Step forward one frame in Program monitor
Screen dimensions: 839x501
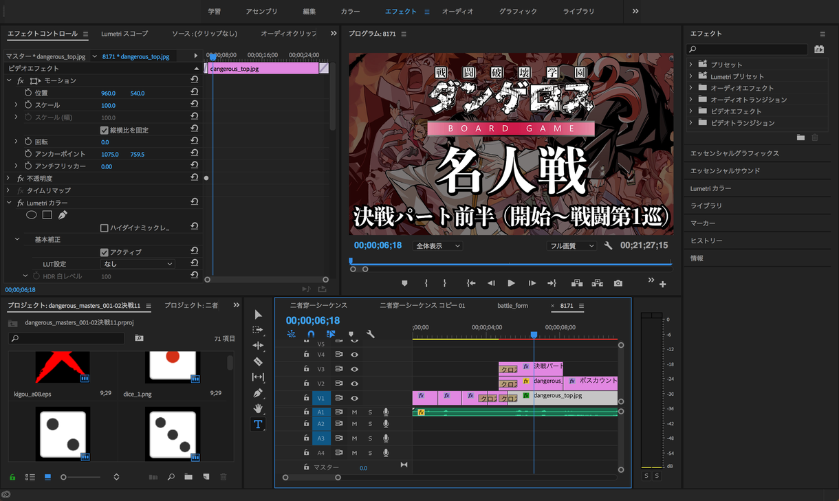tap(532, 283)
